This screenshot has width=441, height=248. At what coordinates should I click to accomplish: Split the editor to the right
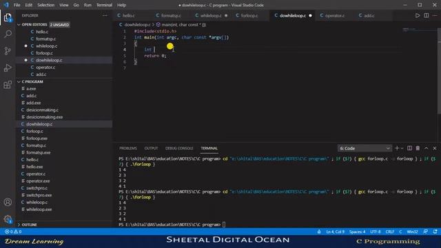(x=427, y=15)
